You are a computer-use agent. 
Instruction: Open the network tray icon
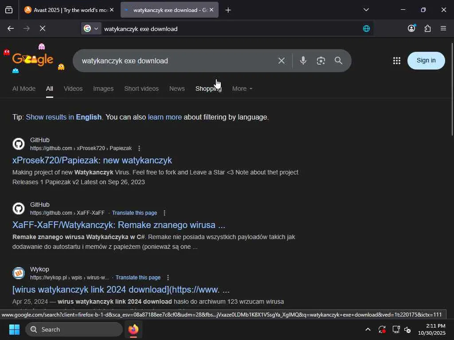396,329
